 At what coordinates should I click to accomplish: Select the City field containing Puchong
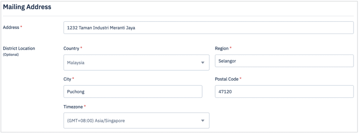[133, 91]
